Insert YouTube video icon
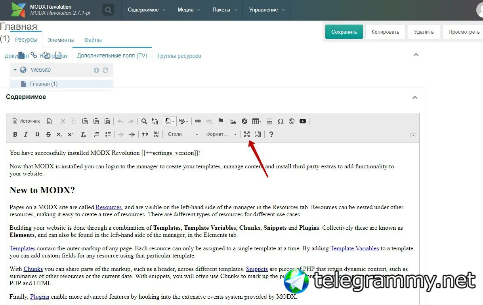Screen dimensions: 483x305 [x=303, y=121]
